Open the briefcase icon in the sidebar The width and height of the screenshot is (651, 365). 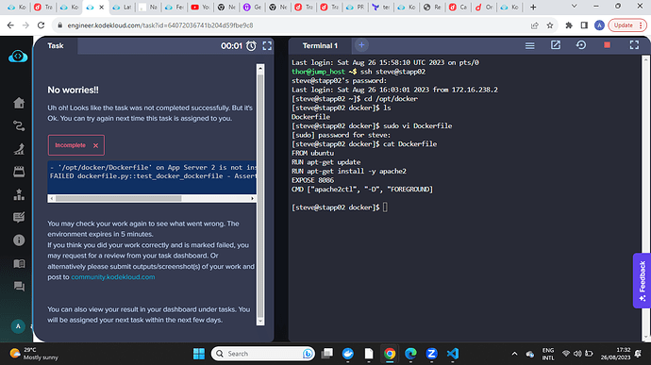pyautogui.click(x=19, y=172)
